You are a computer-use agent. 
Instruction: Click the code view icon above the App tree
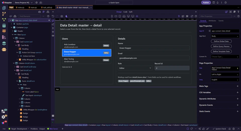11,16
